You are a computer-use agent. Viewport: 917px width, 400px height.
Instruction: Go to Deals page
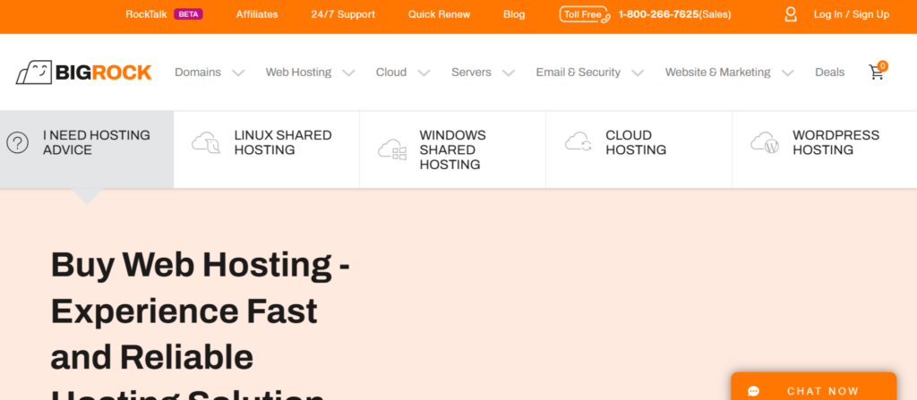tap(830, 72)
